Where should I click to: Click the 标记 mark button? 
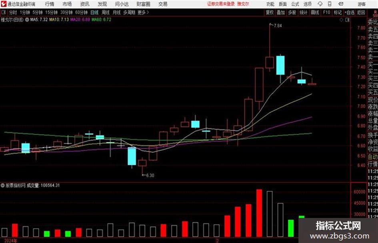pyautogui.click(x=338, y=12)
